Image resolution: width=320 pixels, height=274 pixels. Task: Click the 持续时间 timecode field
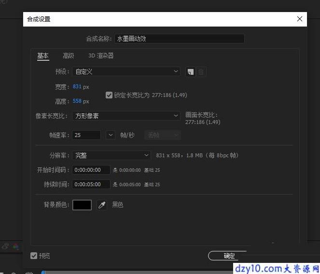(x=91, y=184)
